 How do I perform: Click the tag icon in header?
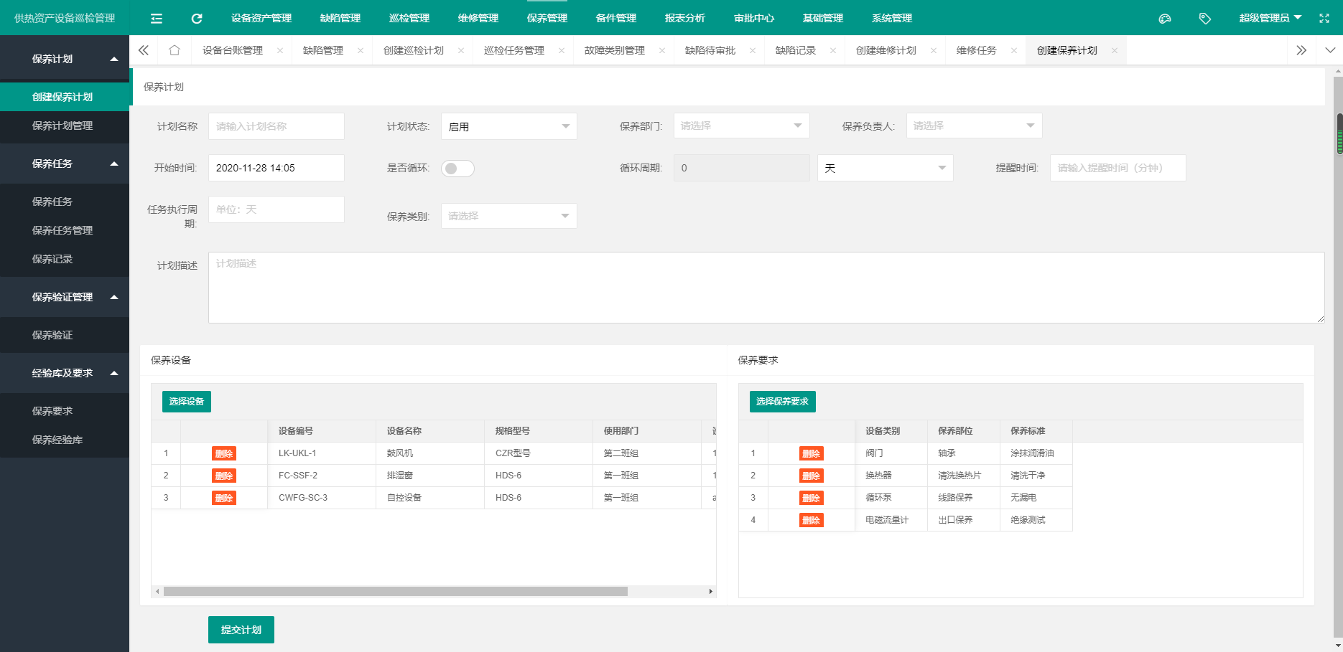click(x=1205, y=19)
